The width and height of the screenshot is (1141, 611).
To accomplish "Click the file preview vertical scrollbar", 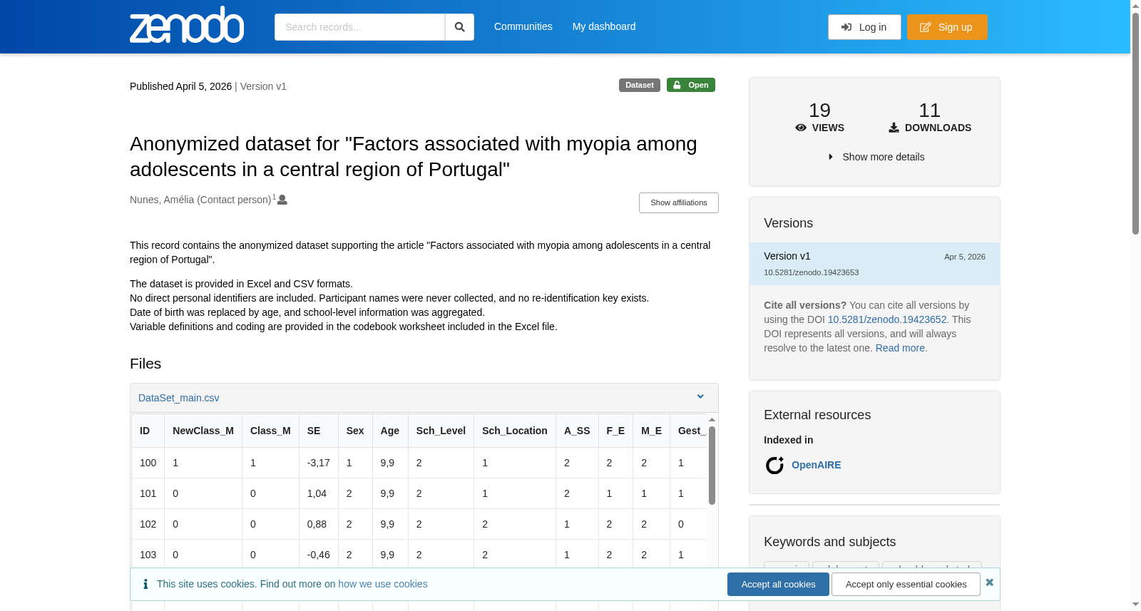I will (712, 465).
